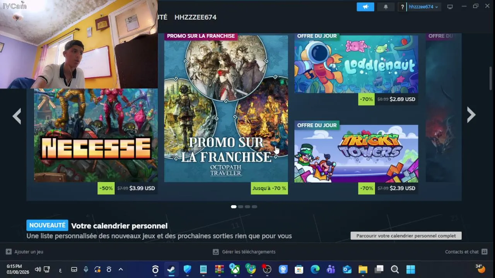Click the Necesse -50% discount badge
This screenshot has width=495, height=278.
coord(106,188)
